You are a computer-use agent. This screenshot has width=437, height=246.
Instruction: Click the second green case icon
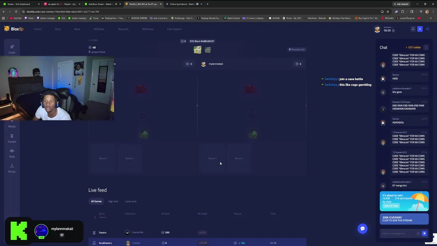click(x=208, y=50)
